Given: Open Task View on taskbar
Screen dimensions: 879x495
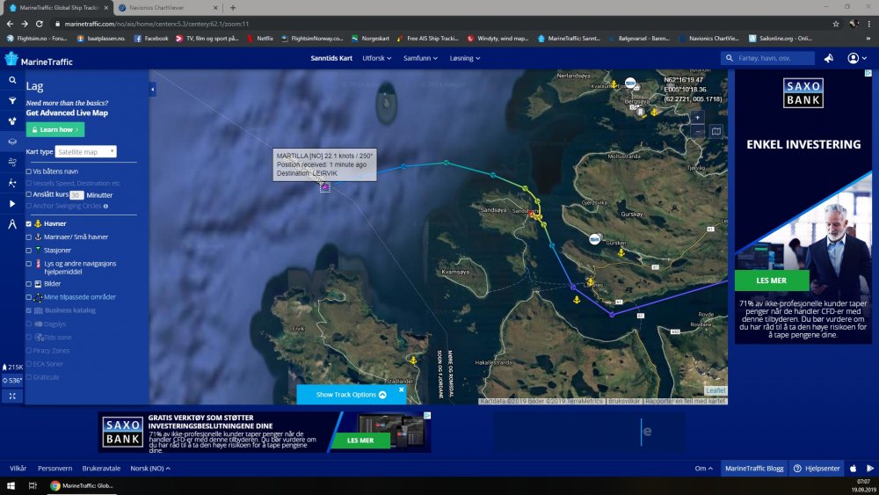Looking at the screenshot, I should (x=33, y=485).
